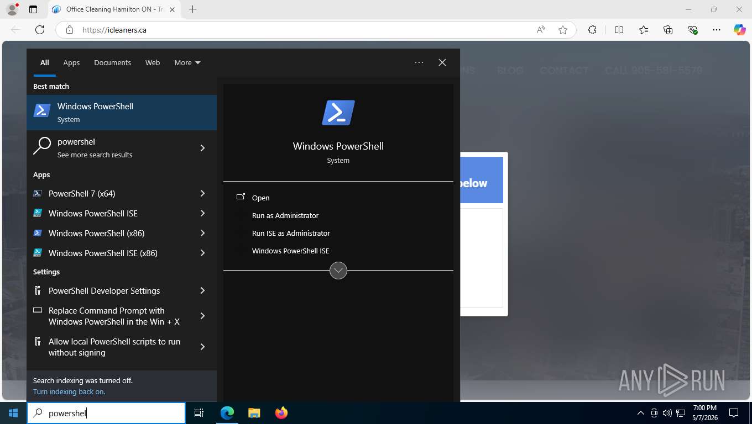Launch PowerShell 7 (x64) app icon

(38, 193)
